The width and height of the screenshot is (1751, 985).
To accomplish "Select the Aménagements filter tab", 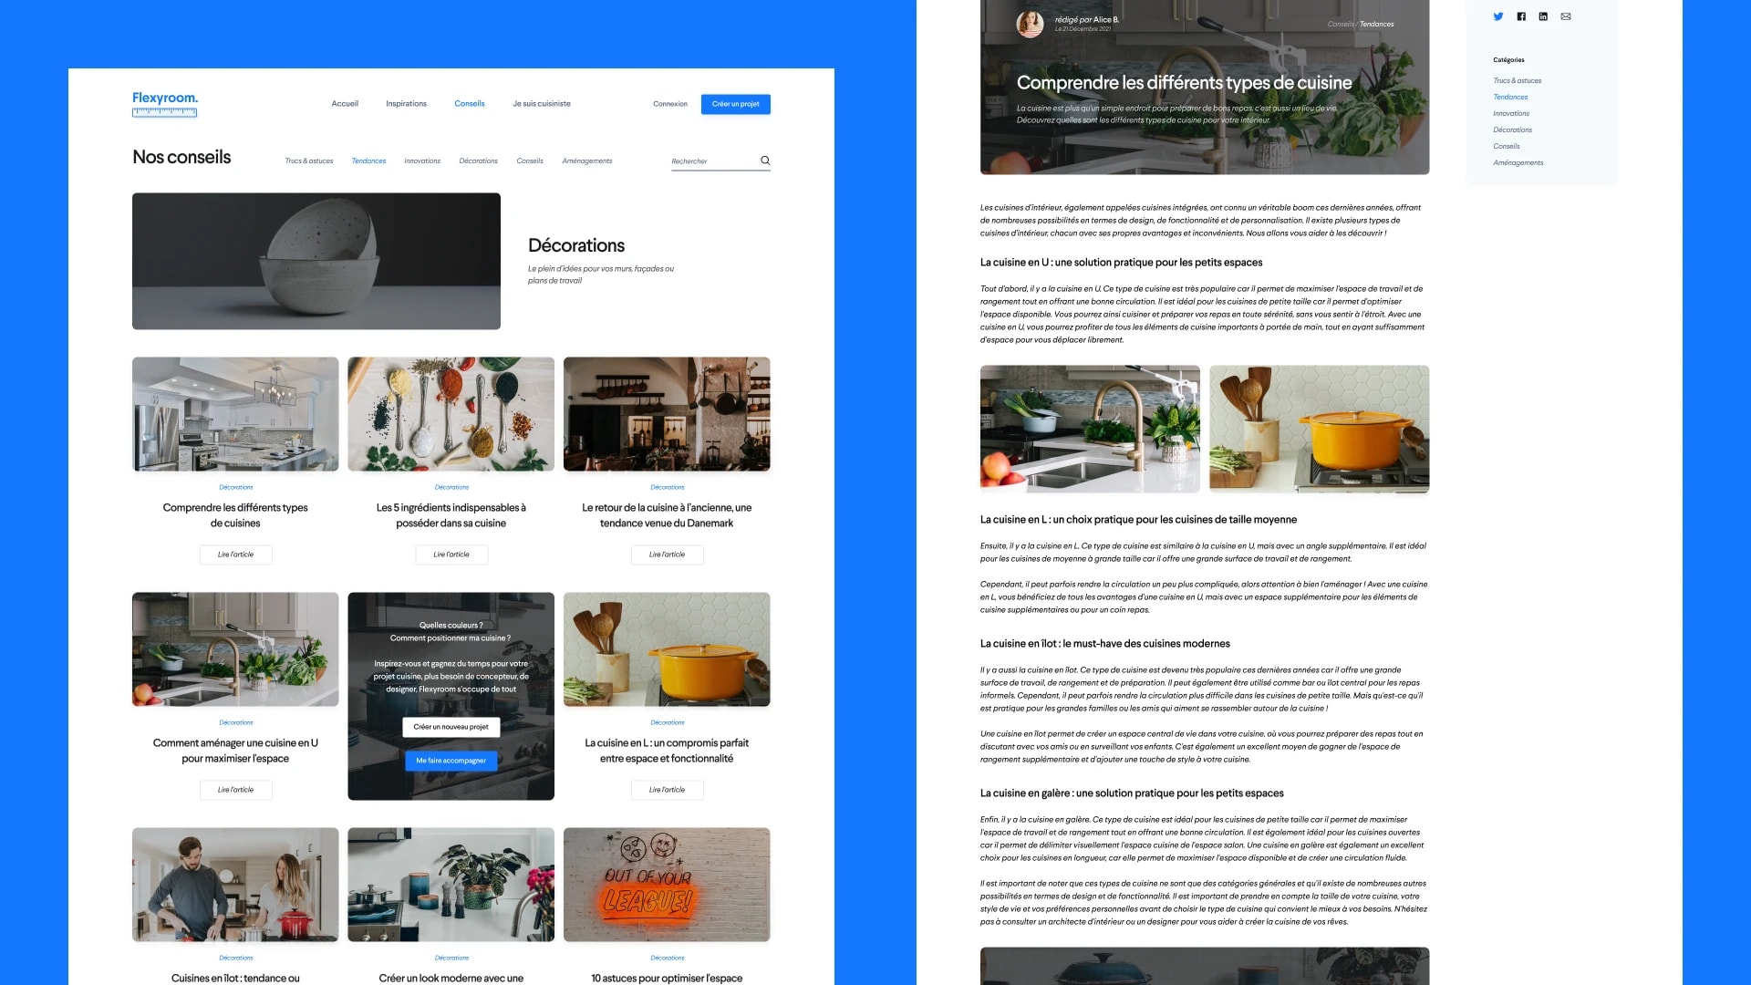I will 587,161.
